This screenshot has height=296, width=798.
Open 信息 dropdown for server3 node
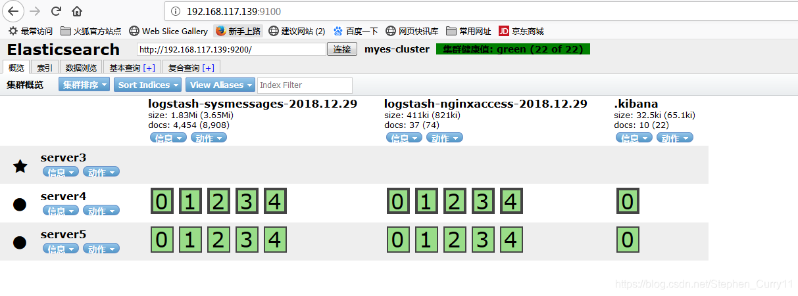[61, 172]
